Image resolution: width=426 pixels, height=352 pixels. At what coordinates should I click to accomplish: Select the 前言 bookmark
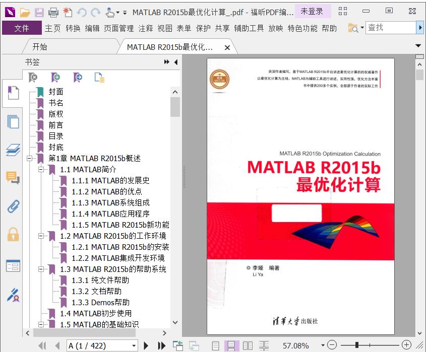pos(56,125)
